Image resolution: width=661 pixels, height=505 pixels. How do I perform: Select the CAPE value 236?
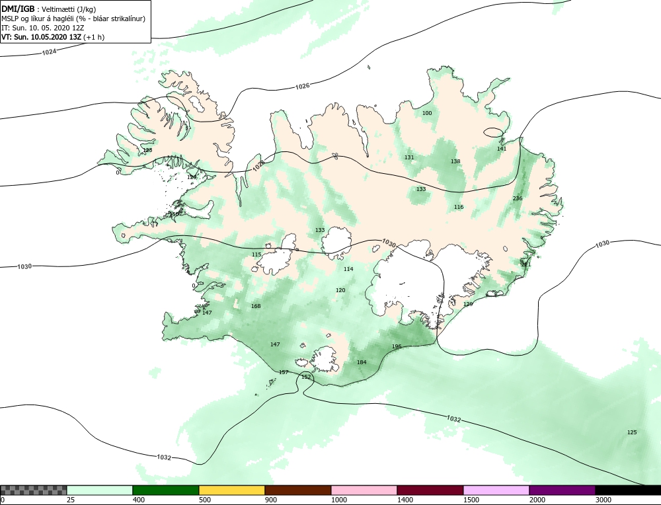pyautogui.click(x=518, y=198)
